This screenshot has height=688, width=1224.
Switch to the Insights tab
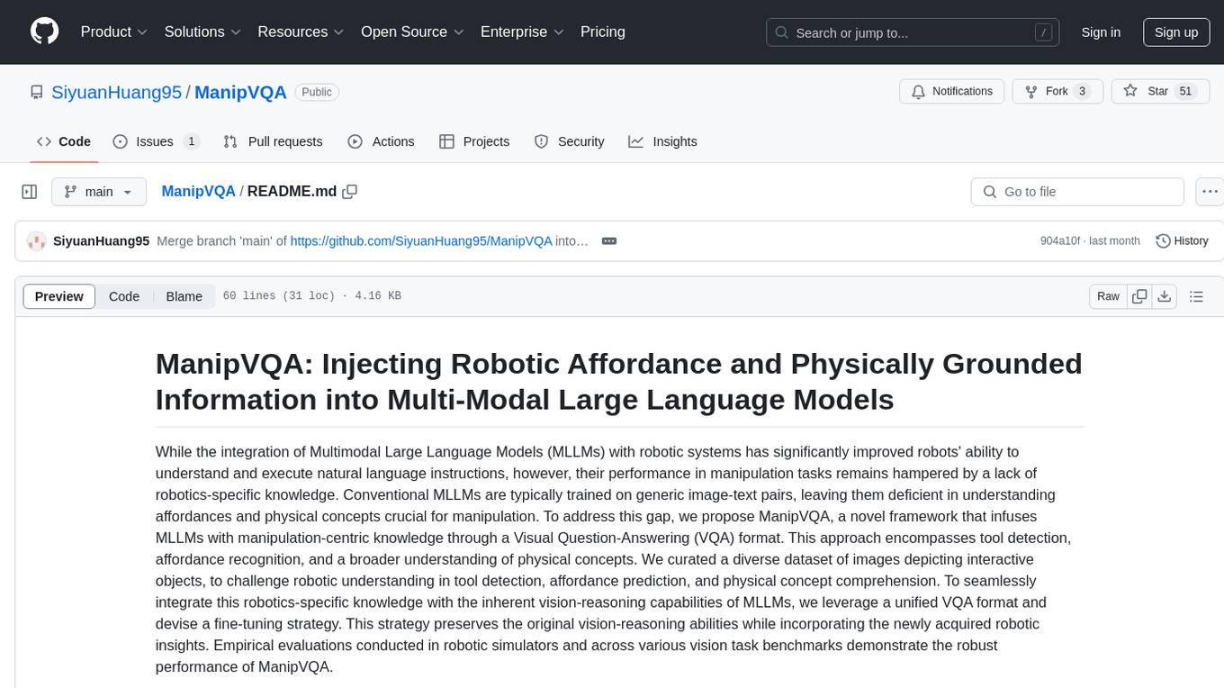click(662, 141)
